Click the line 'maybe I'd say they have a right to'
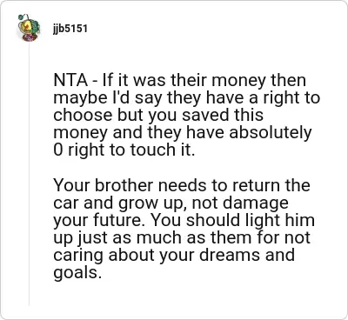 (x=187, y=98)
